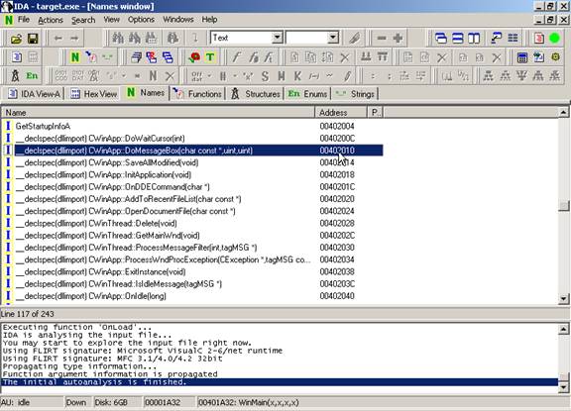Viewport: 571px width, 411px height.
Task: Open the Options menu
Action: (x=141, y=20)
